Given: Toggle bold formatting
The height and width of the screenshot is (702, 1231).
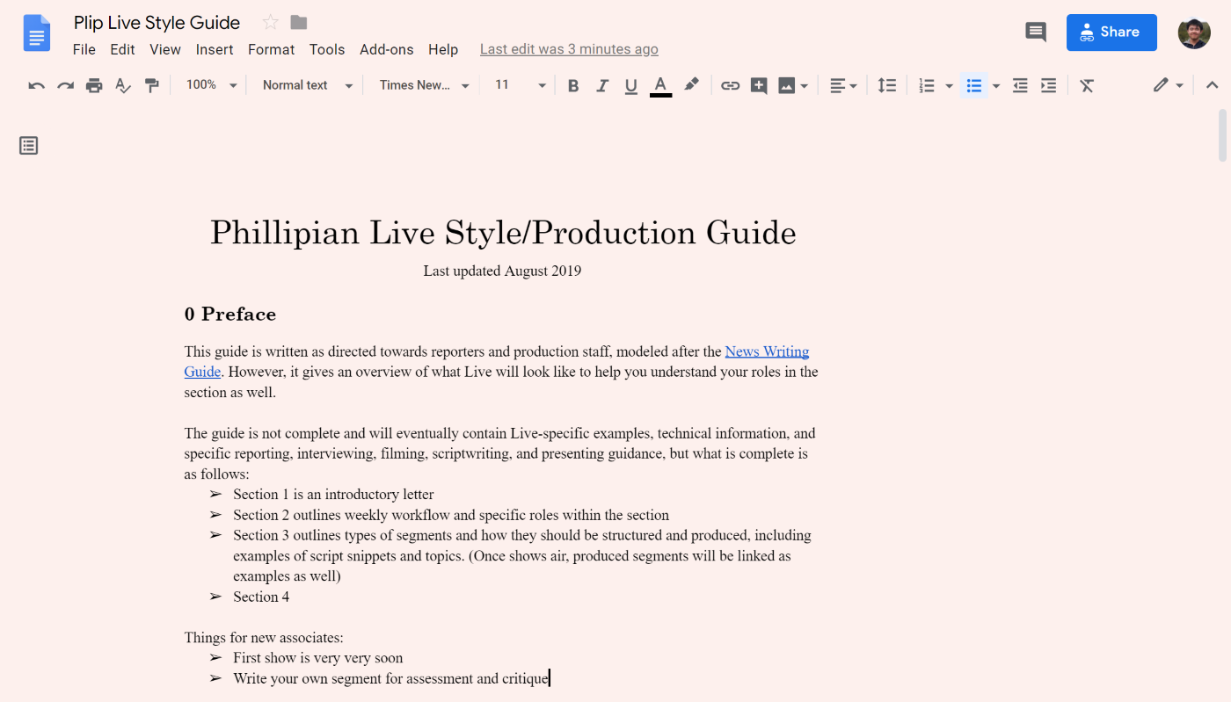Looking at the screenshot, I should coord(572,84).
